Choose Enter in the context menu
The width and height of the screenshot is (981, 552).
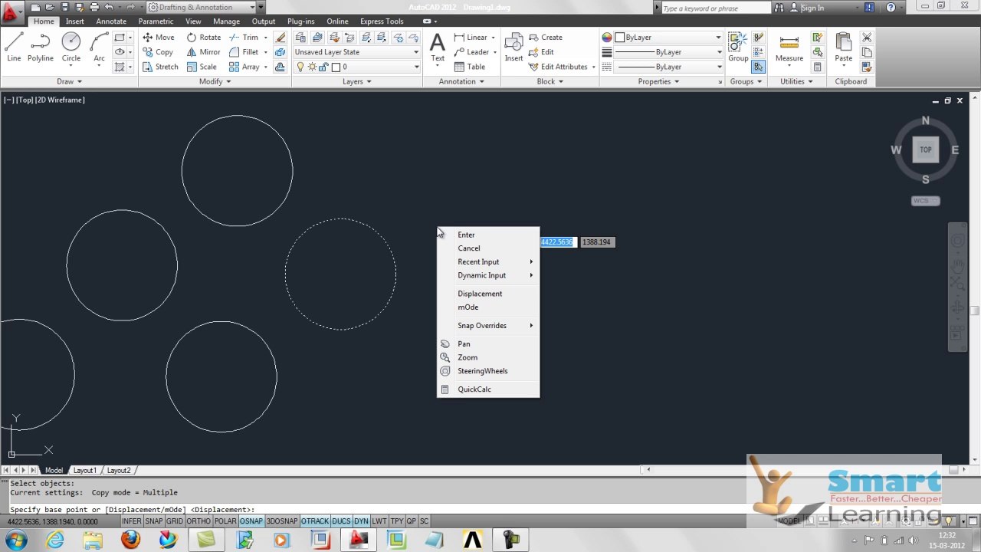(x=488, y=235)
